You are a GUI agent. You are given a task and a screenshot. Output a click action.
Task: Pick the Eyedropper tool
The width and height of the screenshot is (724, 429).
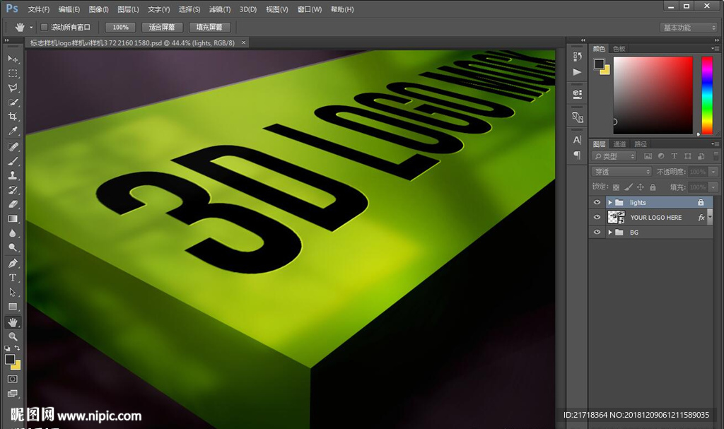13,131
